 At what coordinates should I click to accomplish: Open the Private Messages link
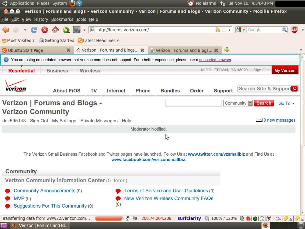point(99,121)
